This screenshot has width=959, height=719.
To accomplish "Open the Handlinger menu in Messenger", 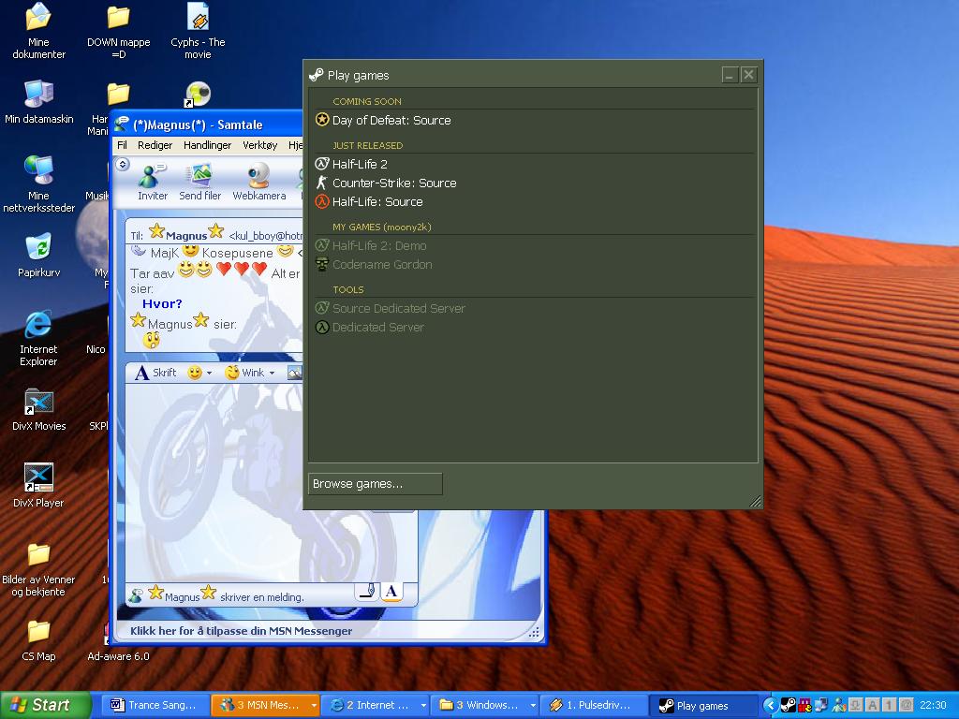I will [207, 145].
